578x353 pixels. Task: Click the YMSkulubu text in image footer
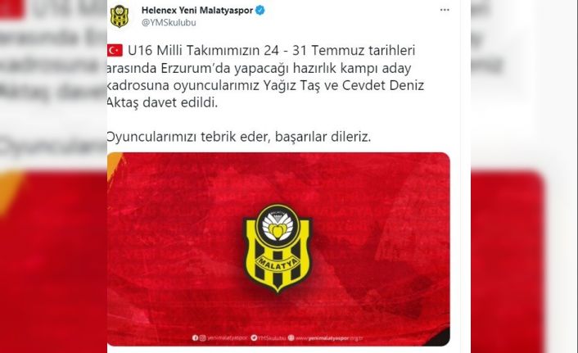(x=271, y=338)
